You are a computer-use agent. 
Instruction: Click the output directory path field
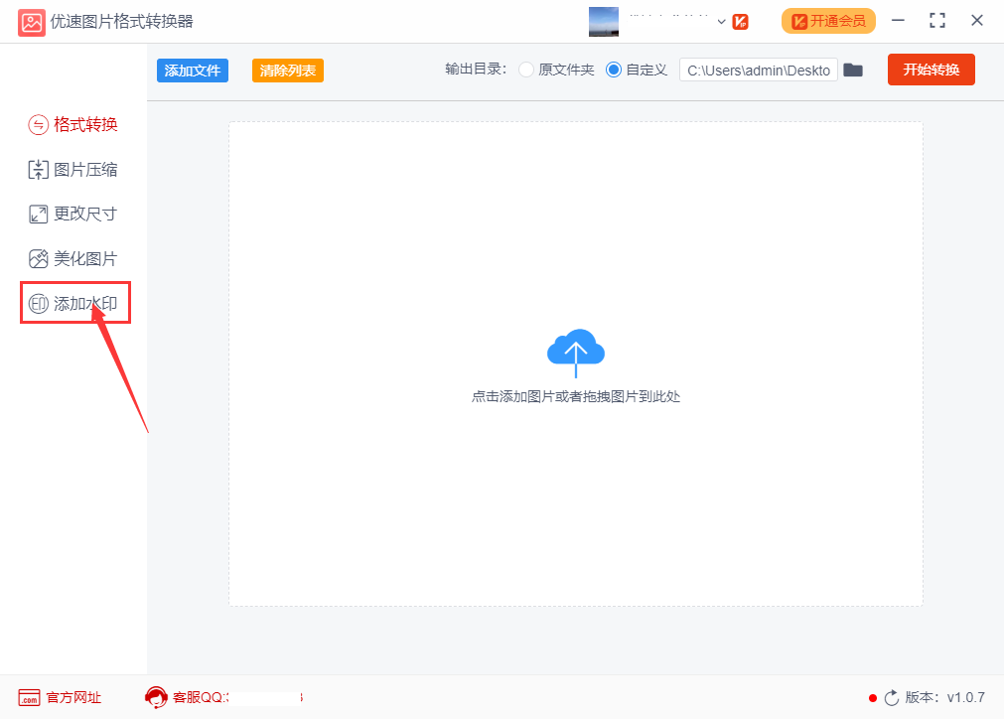[758, 70]
